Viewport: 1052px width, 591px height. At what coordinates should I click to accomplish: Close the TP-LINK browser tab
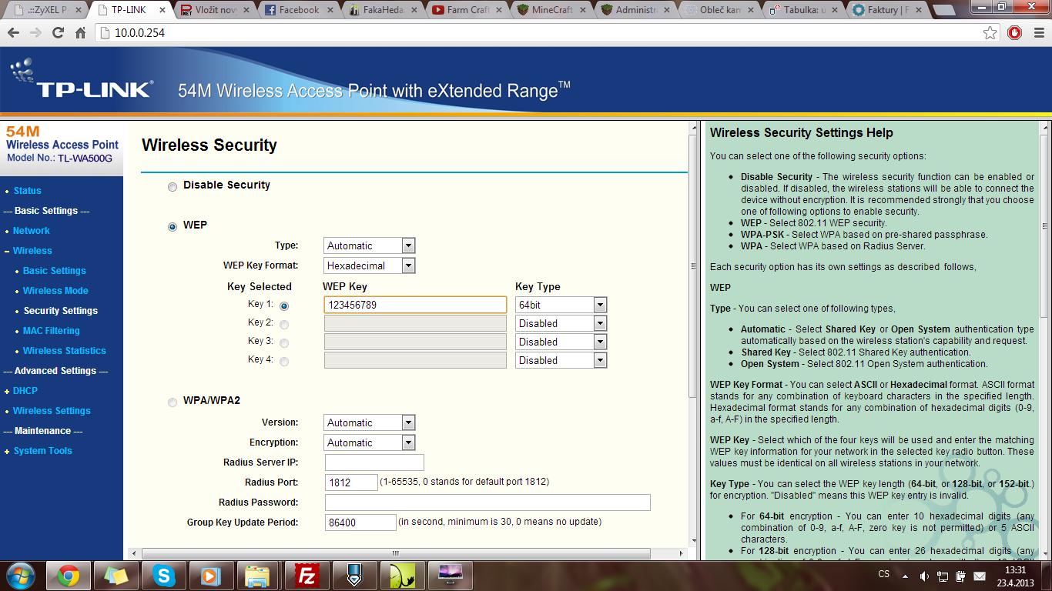[x=161, y=10]
